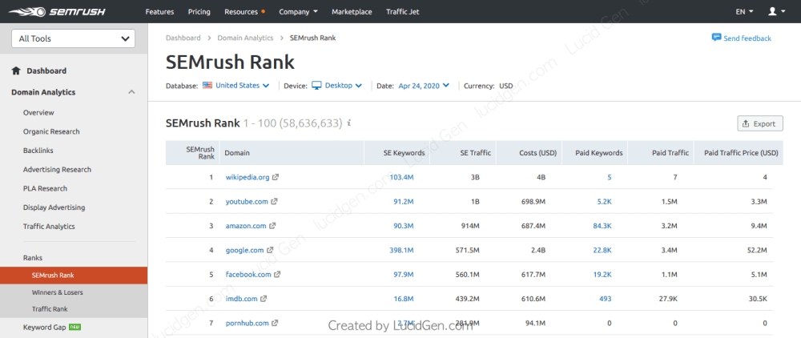801x338 pixels.
Task: Open the Features menu item
Action: tap(159, 11)
